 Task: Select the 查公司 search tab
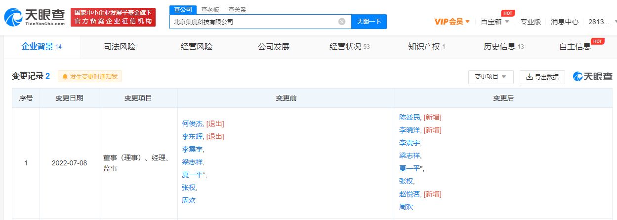tap(182, 10)
